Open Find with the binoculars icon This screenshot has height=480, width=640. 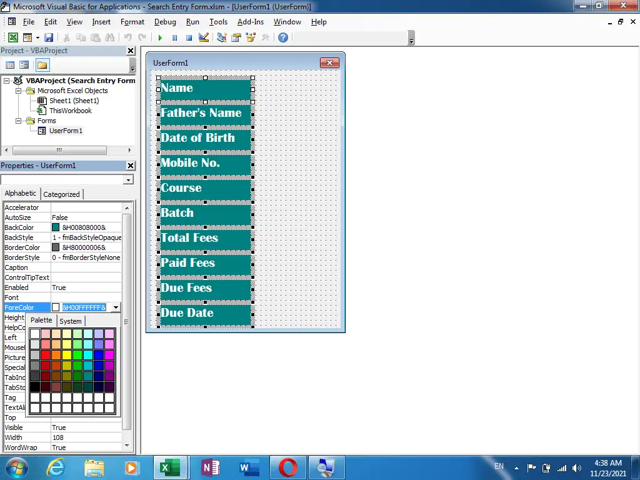[x=110, y=37]
